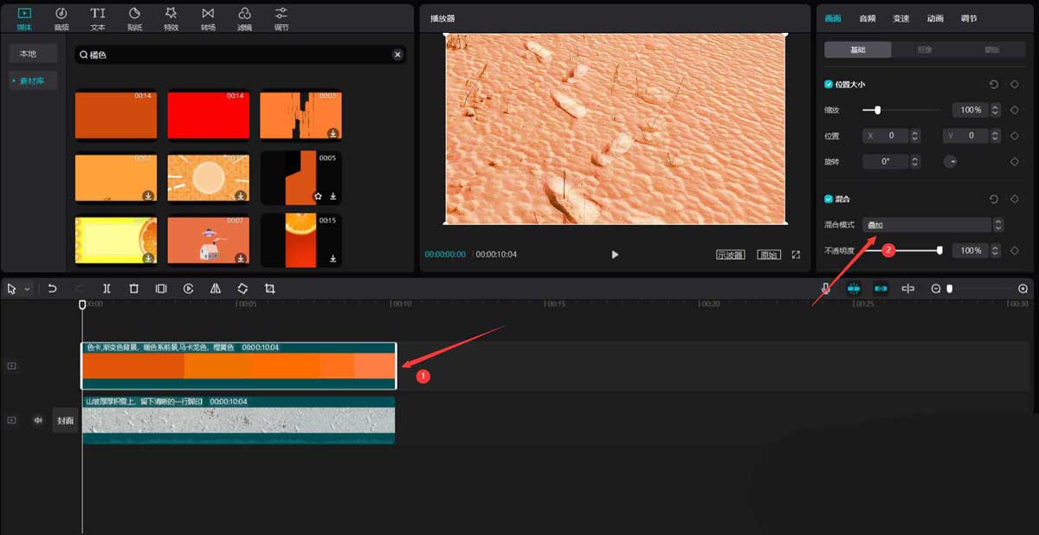This screenshot has height=535, width=1039.
Task: Click the microphone recording icon above the timeline
Action: tap(827, 287)
